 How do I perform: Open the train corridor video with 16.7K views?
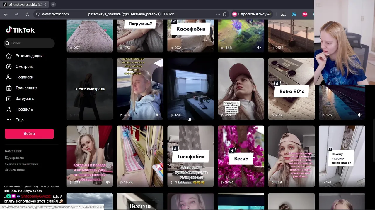click(140, 156)
